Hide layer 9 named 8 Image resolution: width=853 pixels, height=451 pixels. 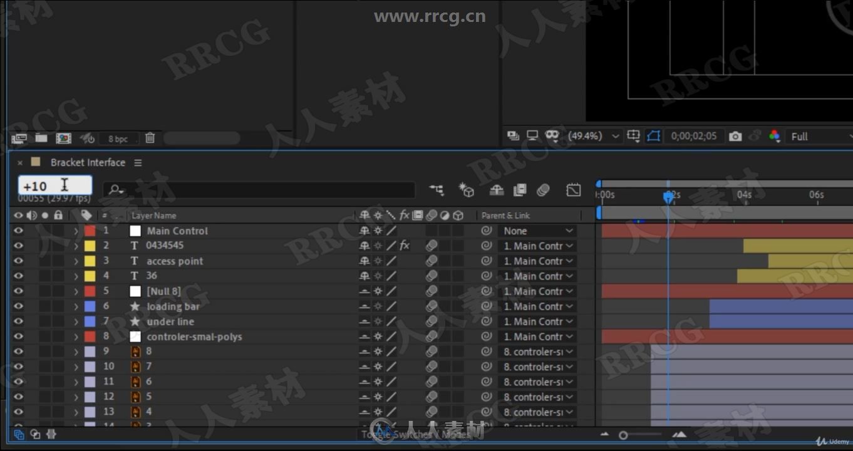[18, 351]
